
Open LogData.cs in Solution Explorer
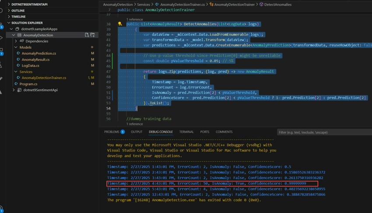coord(30,65)
